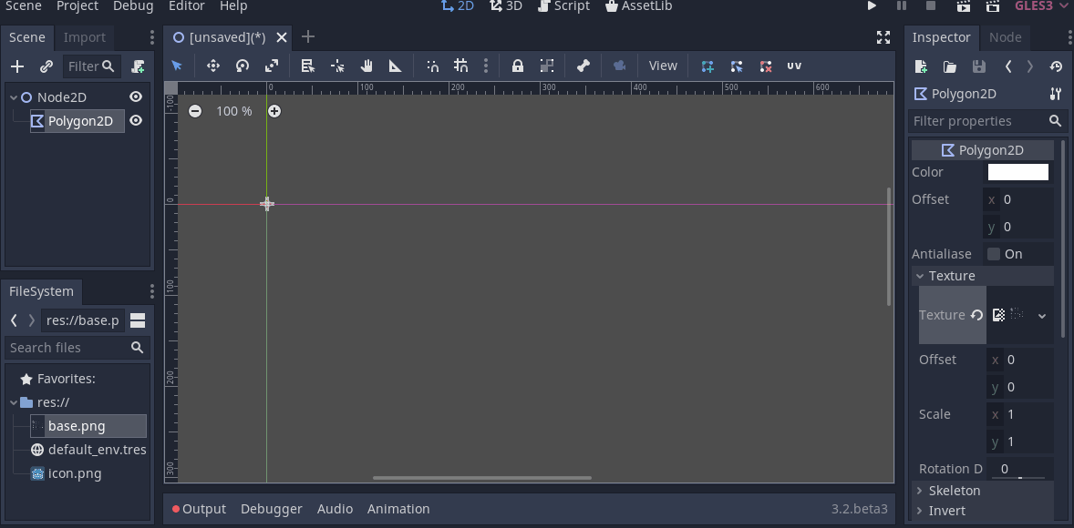Viewport: 1074px width, 528px height.
Task: Click the list select tool icon
Action: pyautogui.click(x=307, y=66)
